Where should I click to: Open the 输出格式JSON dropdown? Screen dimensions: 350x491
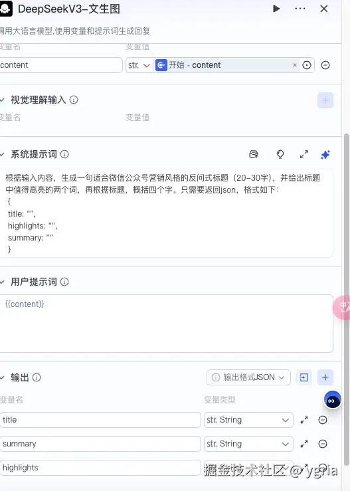tap(248, 377)
